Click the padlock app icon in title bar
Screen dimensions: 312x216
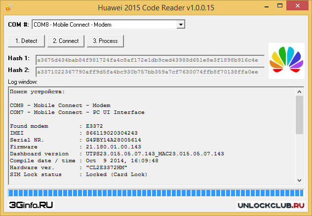(8, 7)
